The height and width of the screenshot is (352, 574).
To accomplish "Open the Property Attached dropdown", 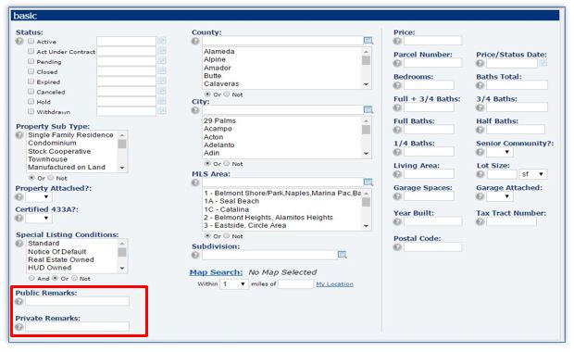I will [39, 197].
